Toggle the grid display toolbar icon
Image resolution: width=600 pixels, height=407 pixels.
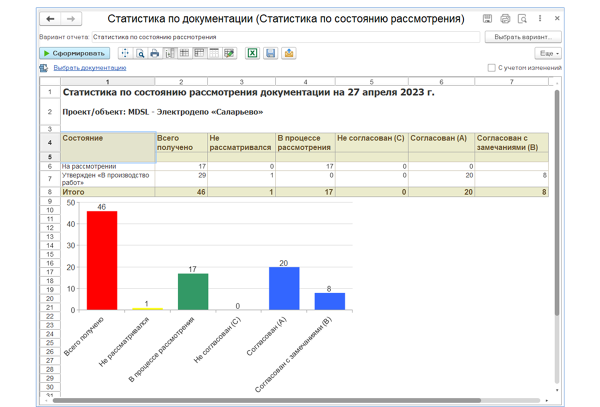point(184,53)
